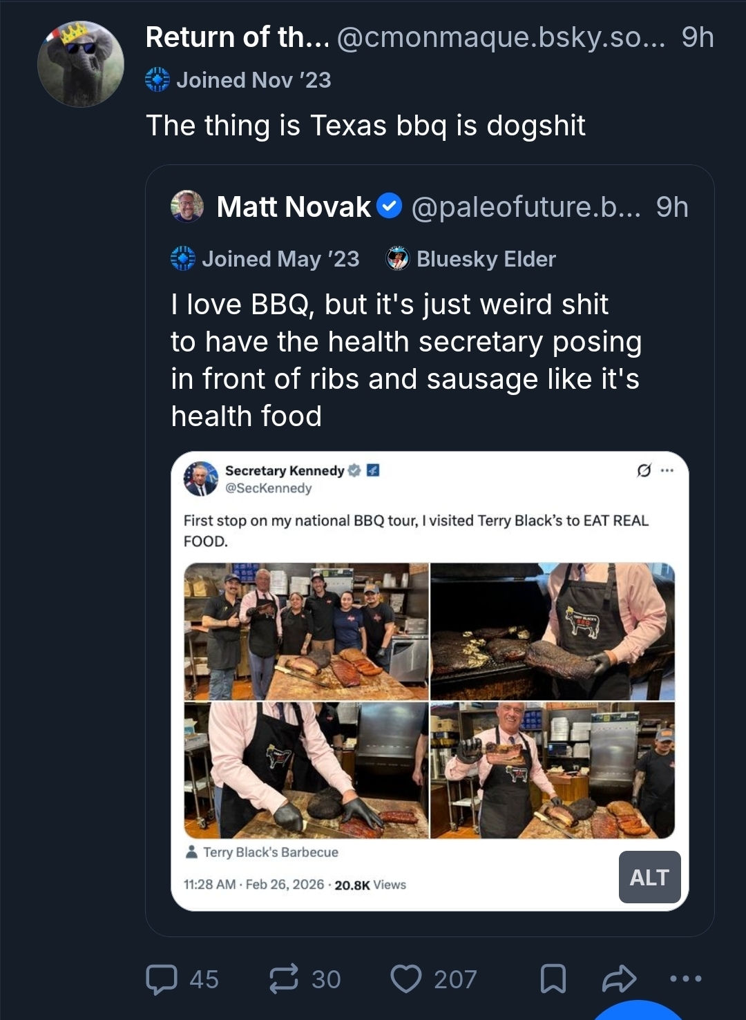The image size is (746, 1020).
Task: Open the reply comment icon
Action: pyautogui.click(x=162, y=979)
